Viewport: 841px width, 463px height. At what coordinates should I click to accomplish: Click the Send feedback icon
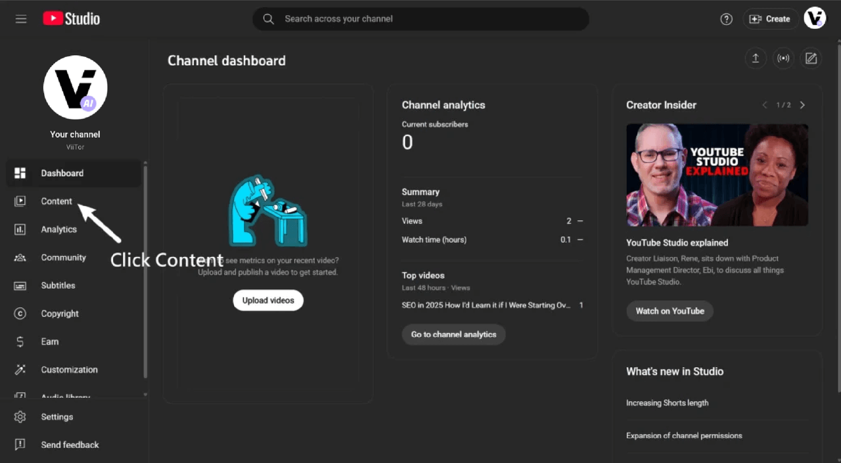(20, 445)
